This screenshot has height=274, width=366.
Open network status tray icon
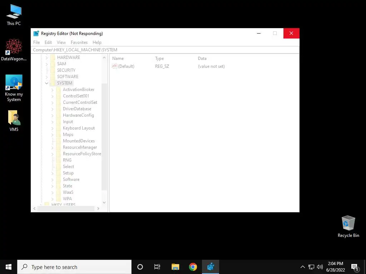311,267
